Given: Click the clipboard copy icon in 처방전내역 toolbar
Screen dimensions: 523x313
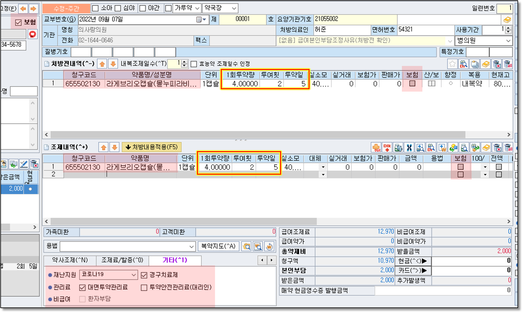Looking at the screenshot, I should (475, 64).
